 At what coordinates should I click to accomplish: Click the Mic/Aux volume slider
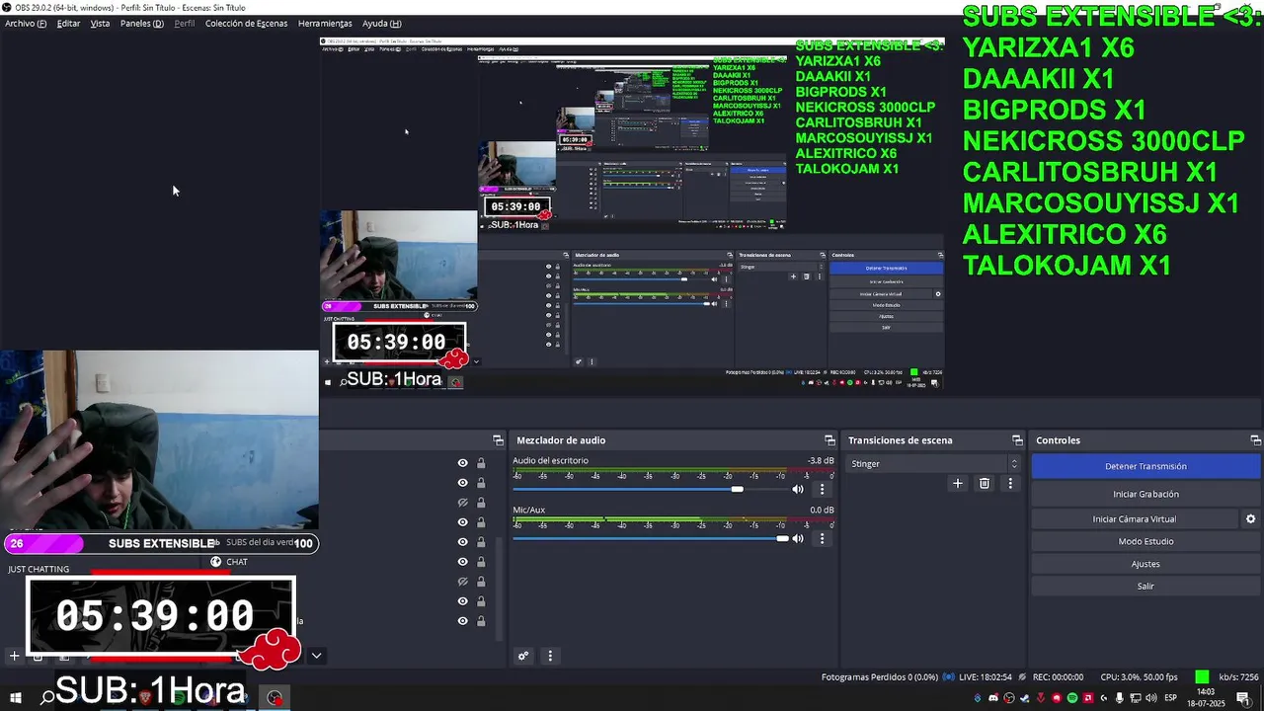[x=649, y=538]
